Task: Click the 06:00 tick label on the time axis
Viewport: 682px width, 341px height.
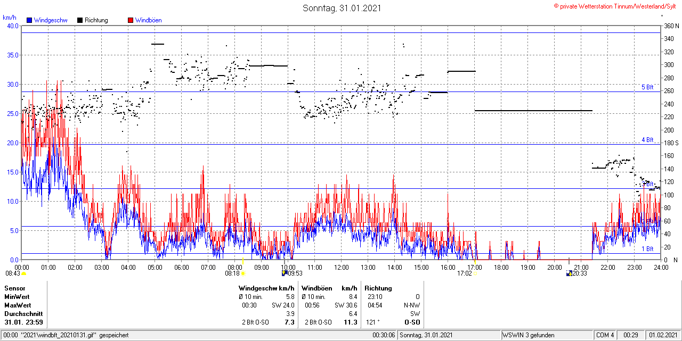Action: click(x=181, y=267)
